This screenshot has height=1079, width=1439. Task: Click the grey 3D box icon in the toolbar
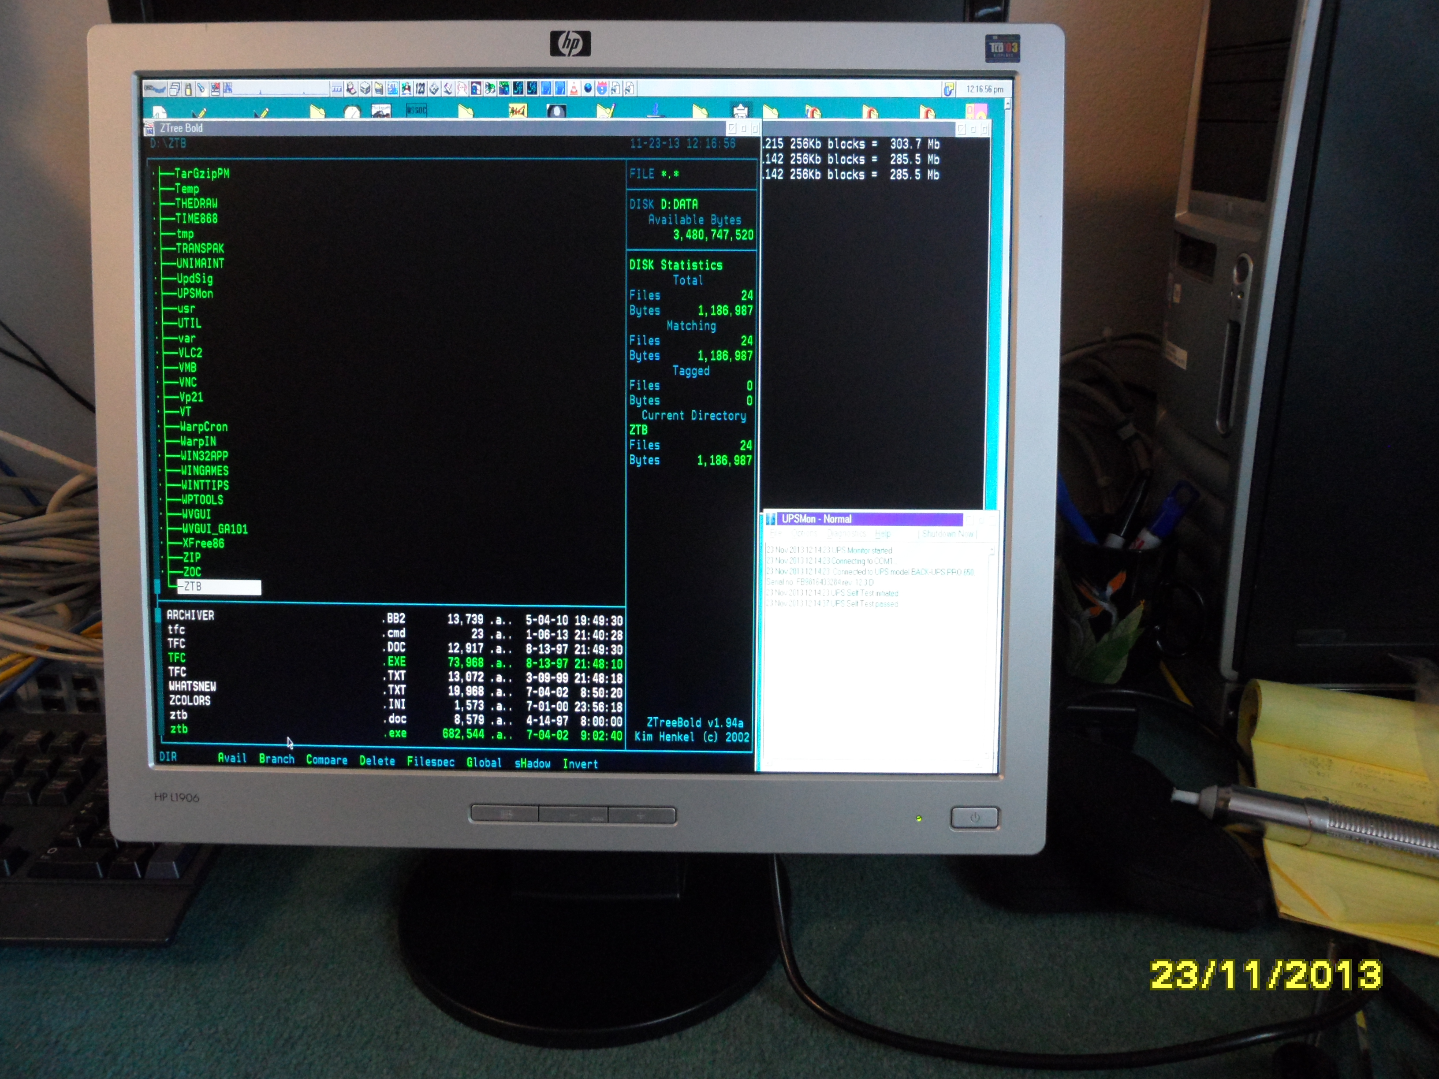coord(365,89)
